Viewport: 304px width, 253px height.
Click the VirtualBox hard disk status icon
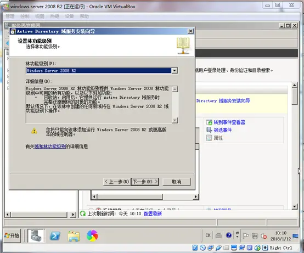(195, 248)
